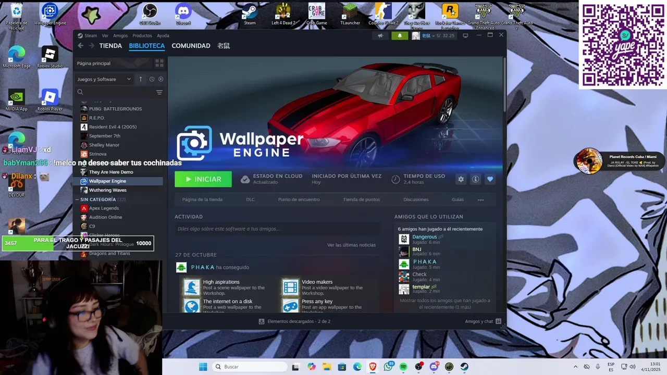Toggle the favorite heart for Wallpaper Engine
Image resolution: width=667 pixels, height=375 pixels.
(490, 179)
